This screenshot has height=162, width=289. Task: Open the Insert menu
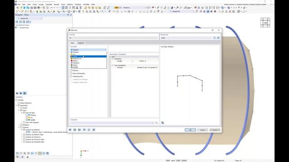pos(35,4)
